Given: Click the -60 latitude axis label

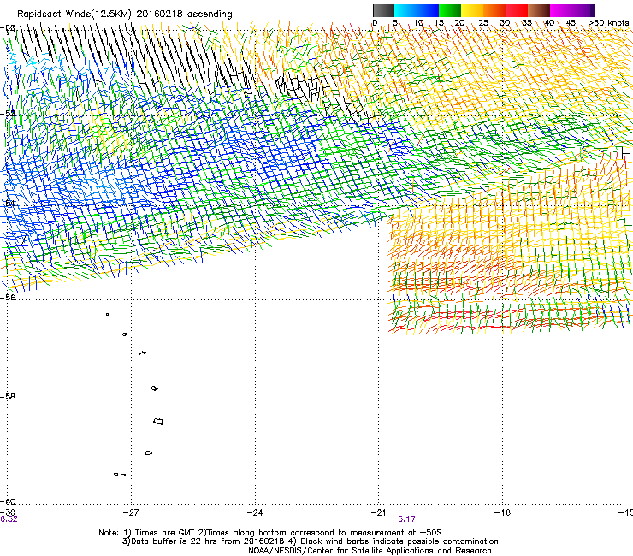Looking at the screenshot, I should (8, 501).
